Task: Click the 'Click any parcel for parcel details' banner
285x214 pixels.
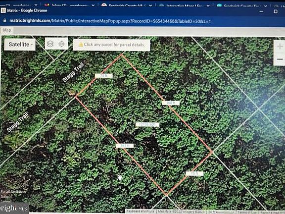Action: point(112,45)
